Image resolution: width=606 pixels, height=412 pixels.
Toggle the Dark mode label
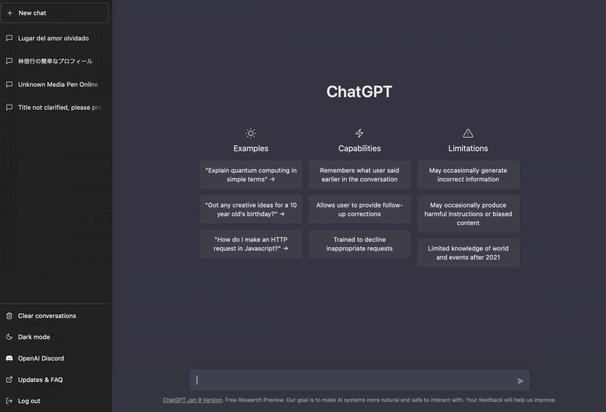tap(34, 337)
